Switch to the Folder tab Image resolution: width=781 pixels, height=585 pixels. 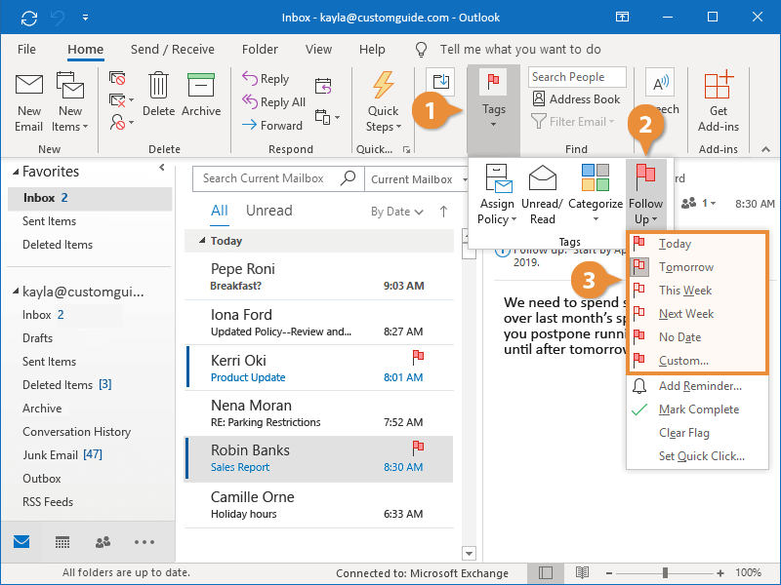click(260, 50)
